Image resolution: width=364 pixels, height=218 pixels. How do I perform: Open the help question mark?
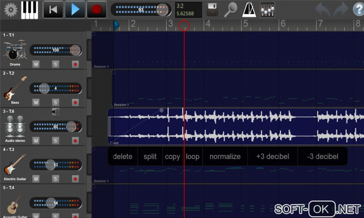[x=358, y=10]
